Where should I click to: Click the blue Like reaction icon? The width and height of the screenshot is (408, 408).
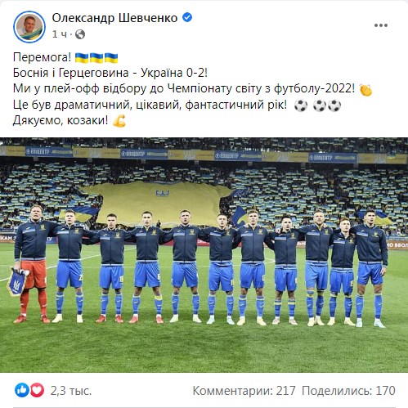22,390
